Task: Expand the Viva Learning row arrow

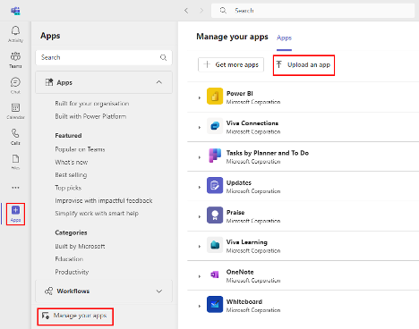Action: tap(200, 247)
